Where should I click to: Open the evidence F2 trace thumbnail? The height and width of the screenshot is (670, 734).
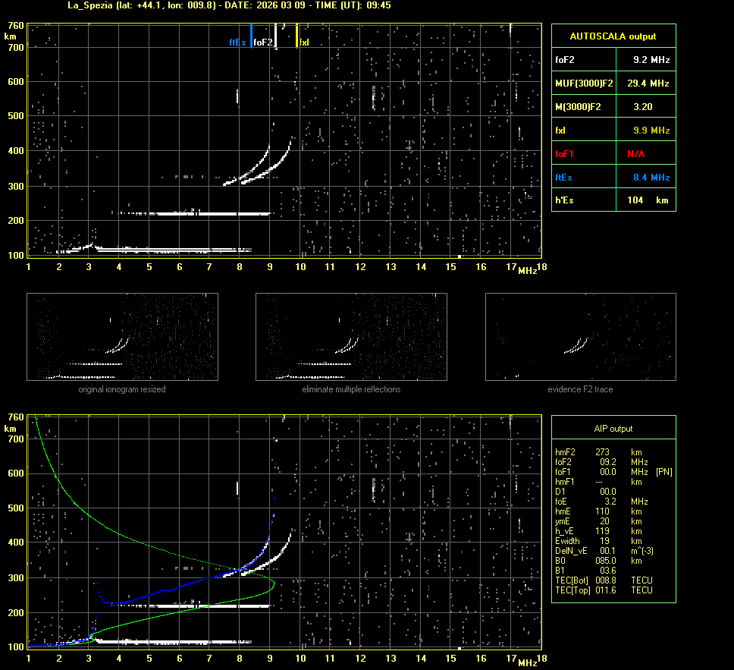[x=580, y=337]
